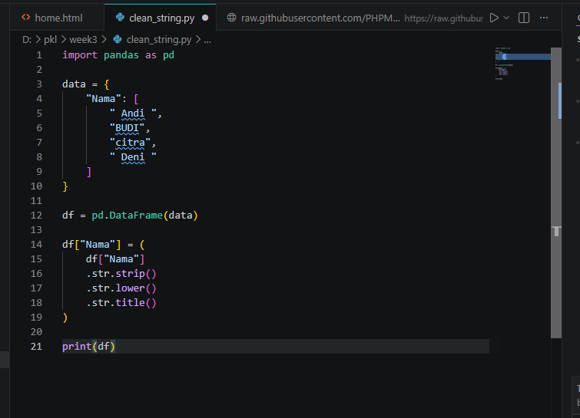Run the Python file with play button
This screenshot has width=580, height=418.
coord(494,18)
